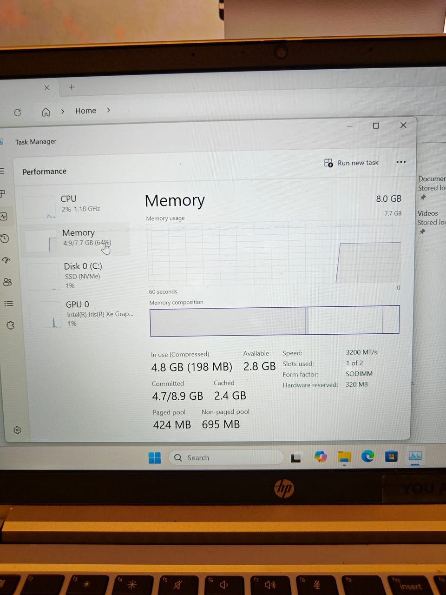Click Hardware reserved 320 MB value

pos(356,384)
